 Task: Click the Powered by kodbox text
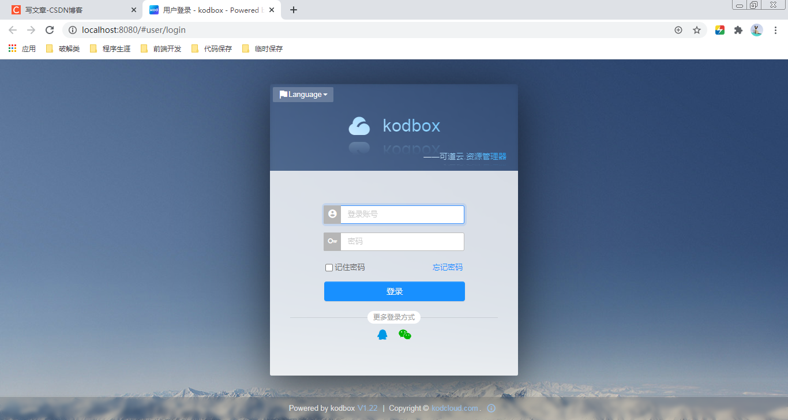(322, 408)
